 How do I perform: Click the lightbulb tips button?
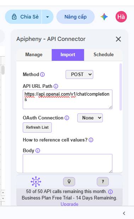click(69, 182)
